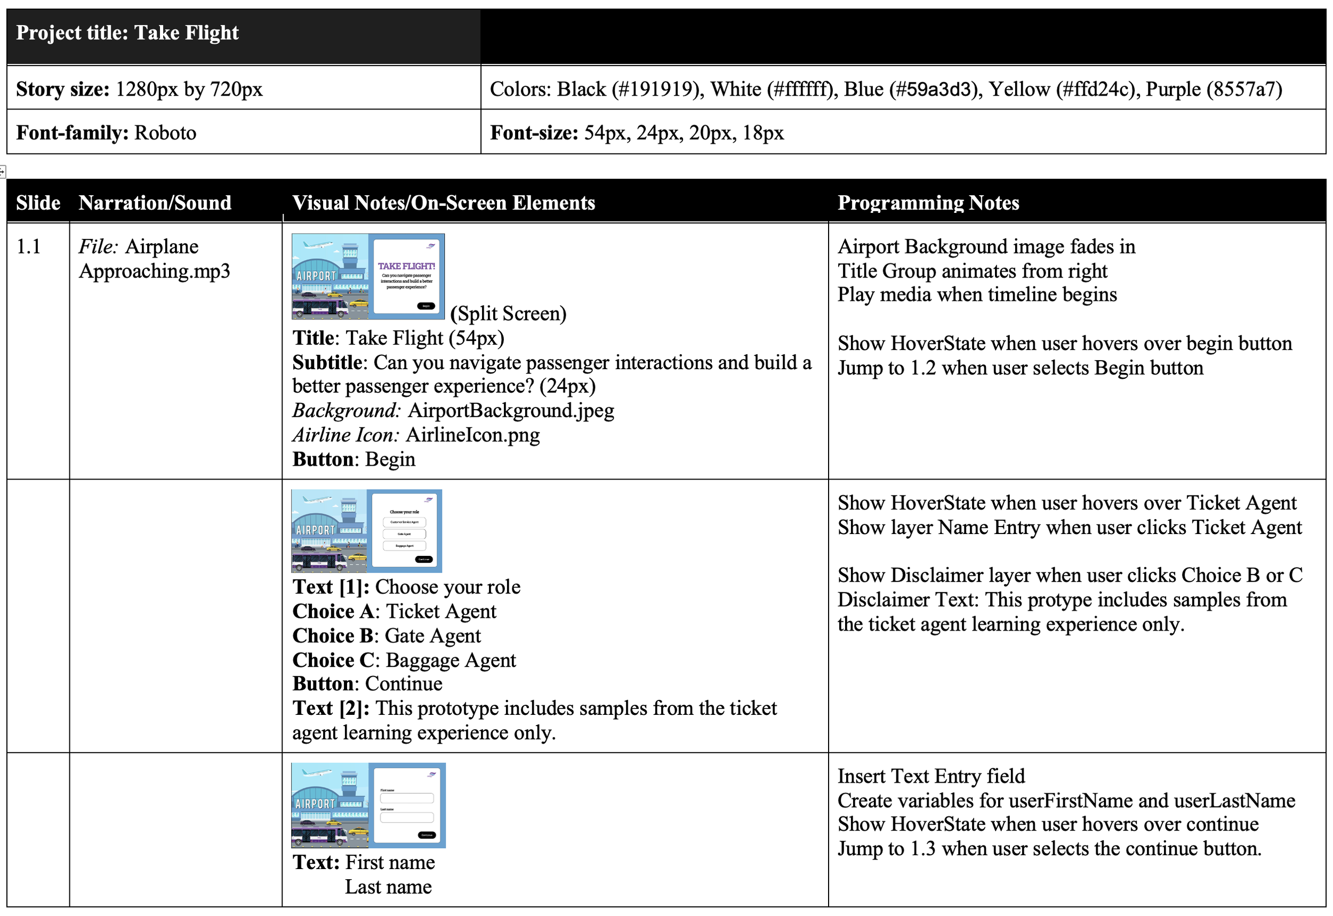Click the airline icon on the name entry mockup

[x=432, y=775]
